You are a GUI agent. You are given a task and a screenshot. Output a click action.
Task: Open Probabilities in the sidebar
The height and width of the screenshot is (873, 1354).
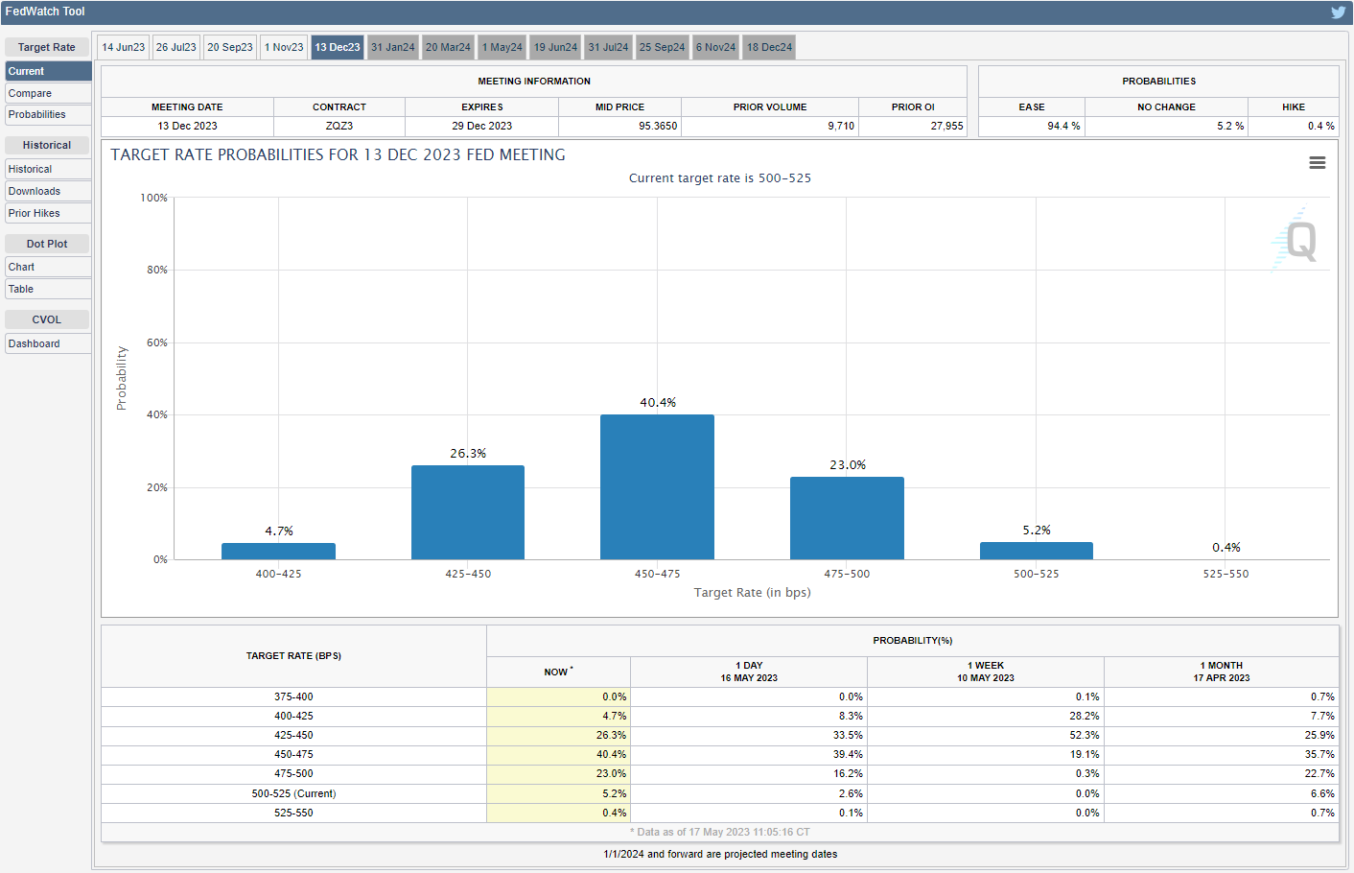pyautogui.click(x=48, y=115)
